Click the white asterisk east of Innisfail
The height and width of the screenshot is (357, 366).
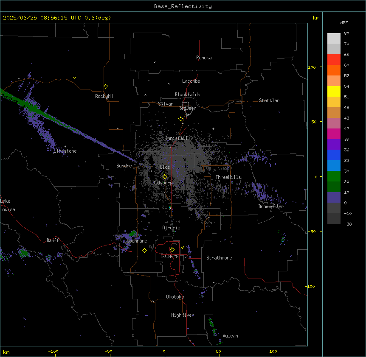click(x=213, y=128)
